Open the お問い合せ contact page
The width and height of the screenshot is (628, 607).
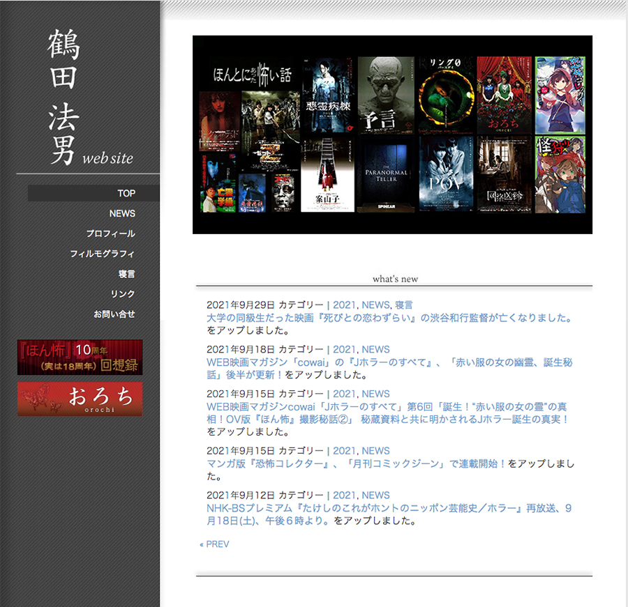coord(114,314)
